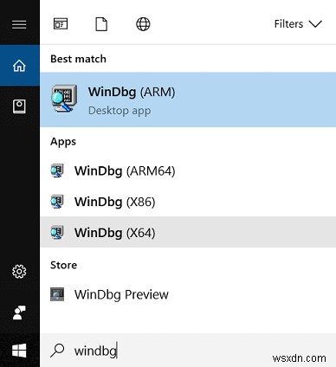Click the WinDbg (X64) icon

pyautogui.click(x=57, y=232)
